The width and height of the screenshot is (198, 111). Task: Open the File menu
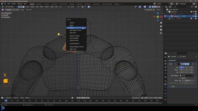pyautogui.click(x=5, y=4)
